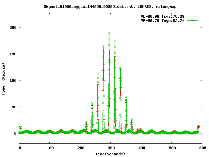209x157 pixels.
Task: Click the last data spike near 590 seconds
Action: click(198, 126)
